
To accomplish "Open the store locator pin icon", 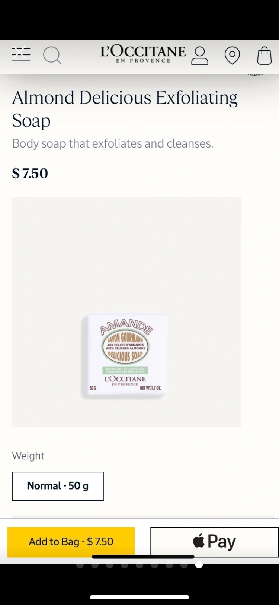I will tap(232, 56).
